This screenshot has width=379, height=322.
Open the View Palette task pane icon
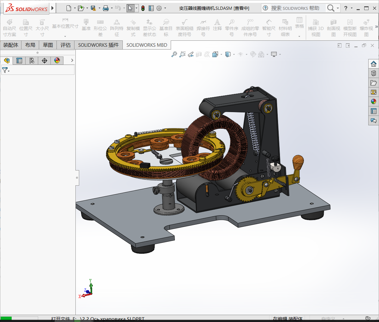(374, 92)
